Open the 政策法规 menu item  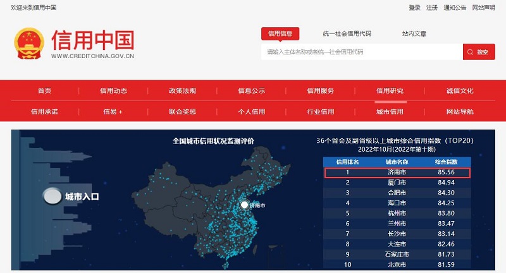click(x=182, y=90)
